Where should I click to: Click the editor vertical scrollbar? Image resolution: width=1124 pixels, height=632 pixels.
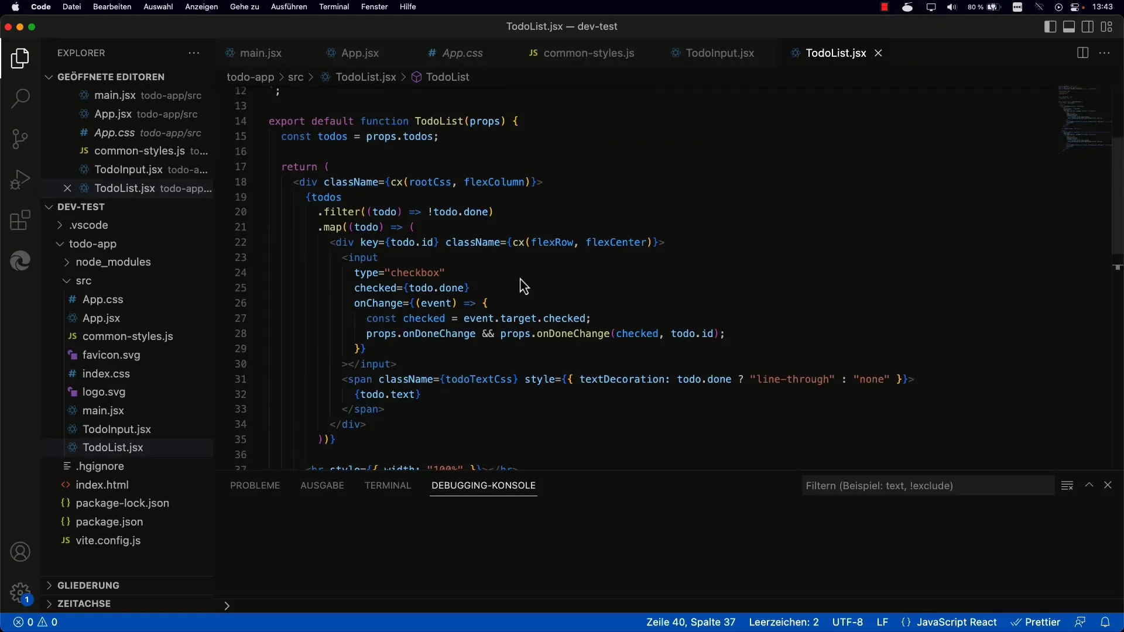coord(1117,196)
